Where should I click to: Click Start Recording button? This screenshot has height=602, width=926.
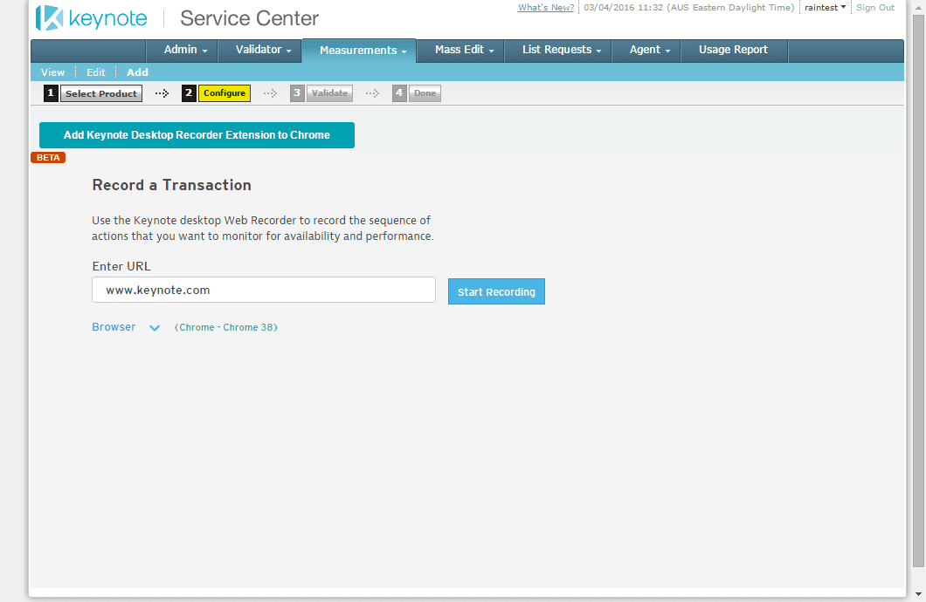point(496,292)
